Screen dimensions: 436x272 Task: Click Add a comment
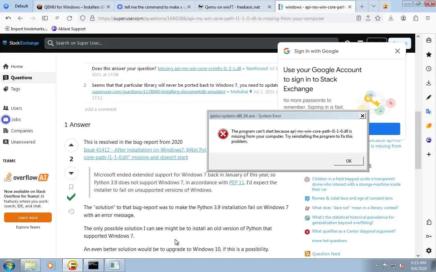click(x=100, y=109)
